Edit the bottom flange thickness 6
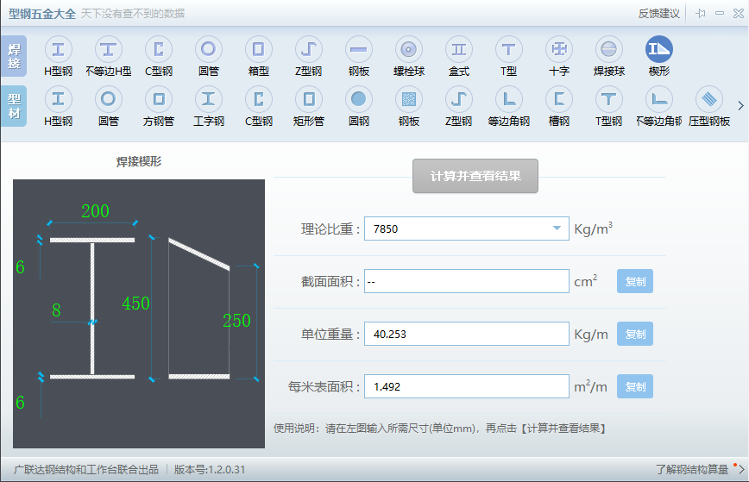Viewport: 749px width, 482px height. (x=20, y=403)
